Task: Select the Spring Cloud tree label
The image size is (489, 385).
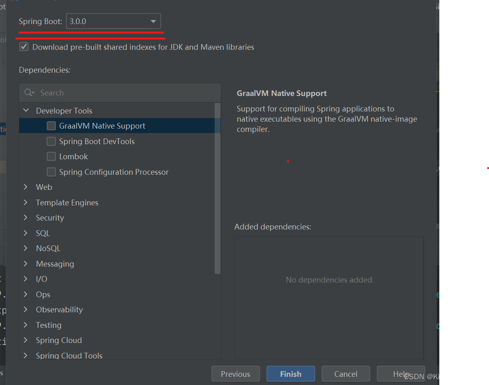Action: click(59, 340)
